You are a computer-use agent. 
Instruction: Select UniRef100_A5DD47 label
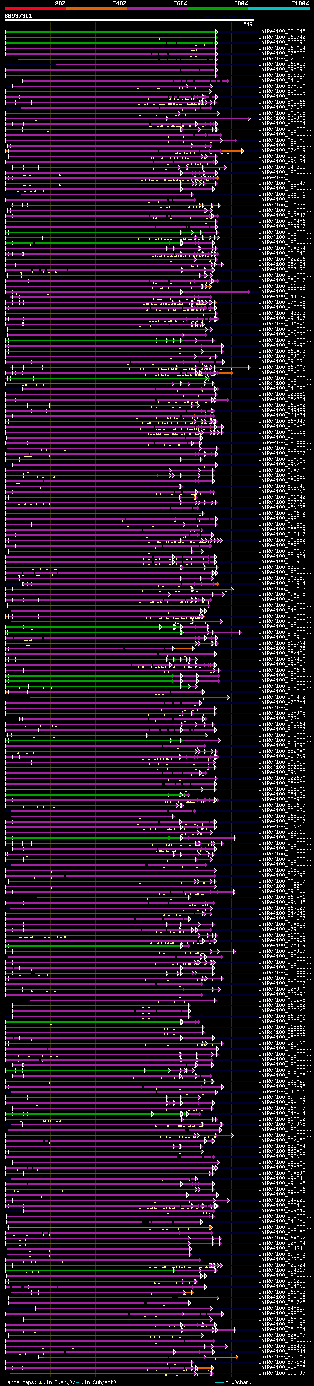point(281,183)
